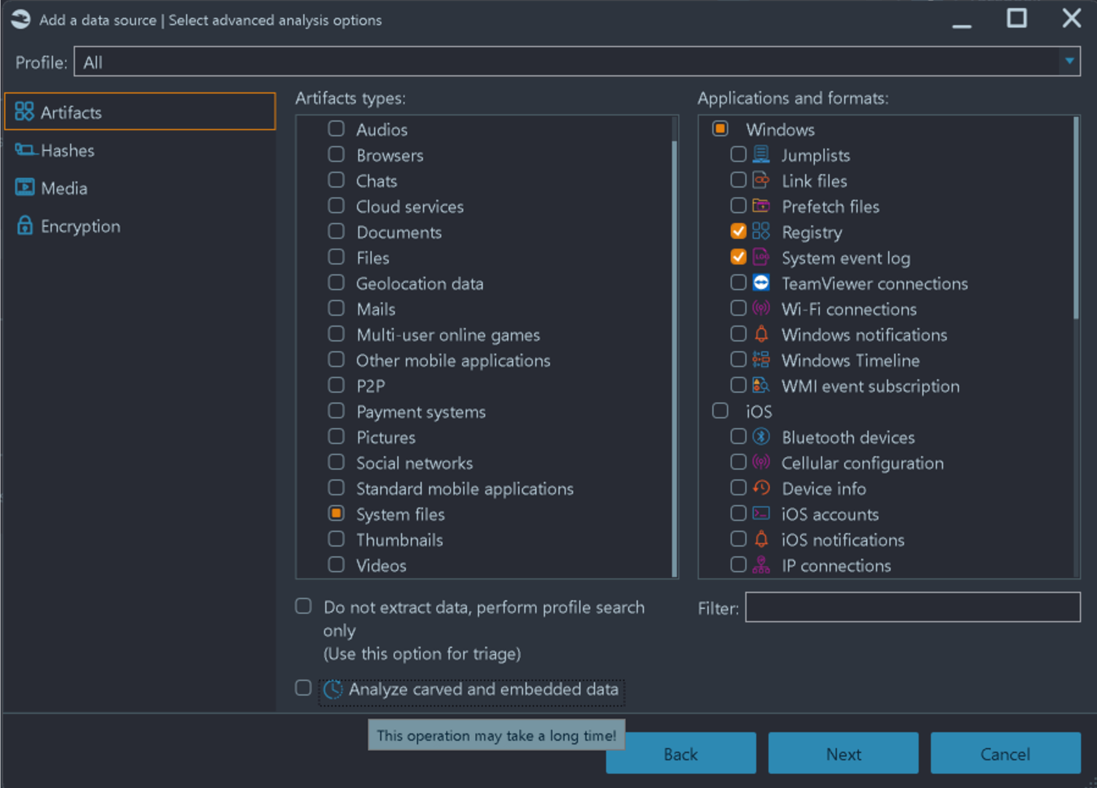Check the Windows Timeline checkbox
This screenshot has width=1097, height=788.
coord(738,360)
